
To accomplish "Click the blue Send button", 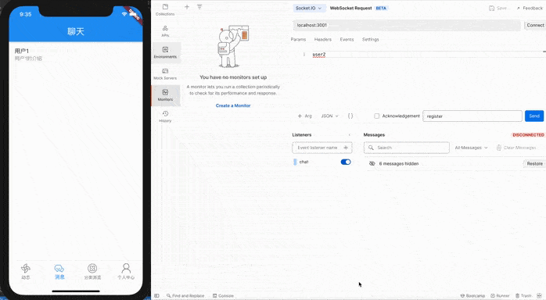I will pyautogui.click(x=534, y=116).
